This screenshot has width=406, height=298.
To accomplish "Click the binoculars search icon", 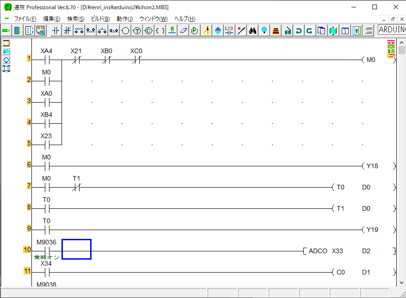I will [x=252, y=30].
